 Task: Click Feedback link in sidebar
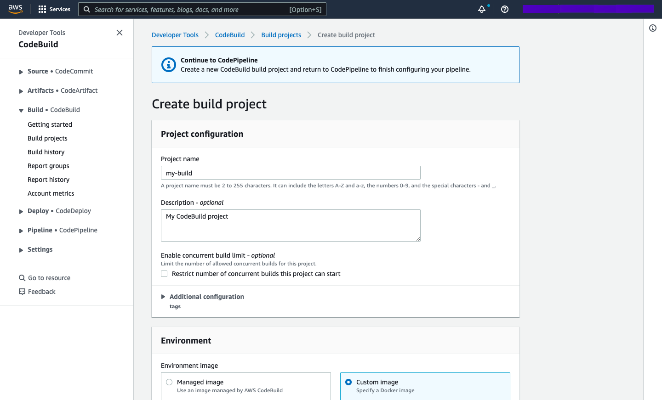(x=41, y=292)
